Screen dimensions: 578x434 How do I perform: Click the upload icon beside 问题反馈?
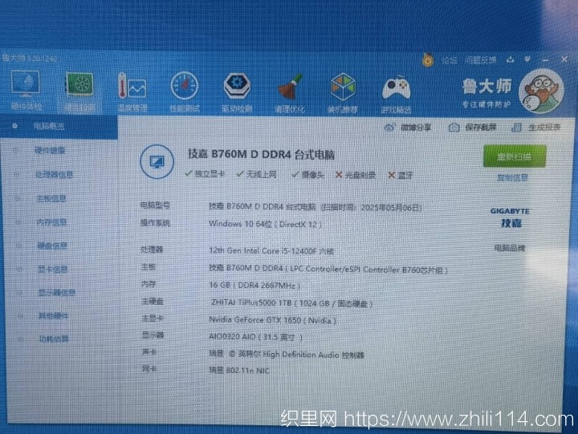click(x=511, y=59)
